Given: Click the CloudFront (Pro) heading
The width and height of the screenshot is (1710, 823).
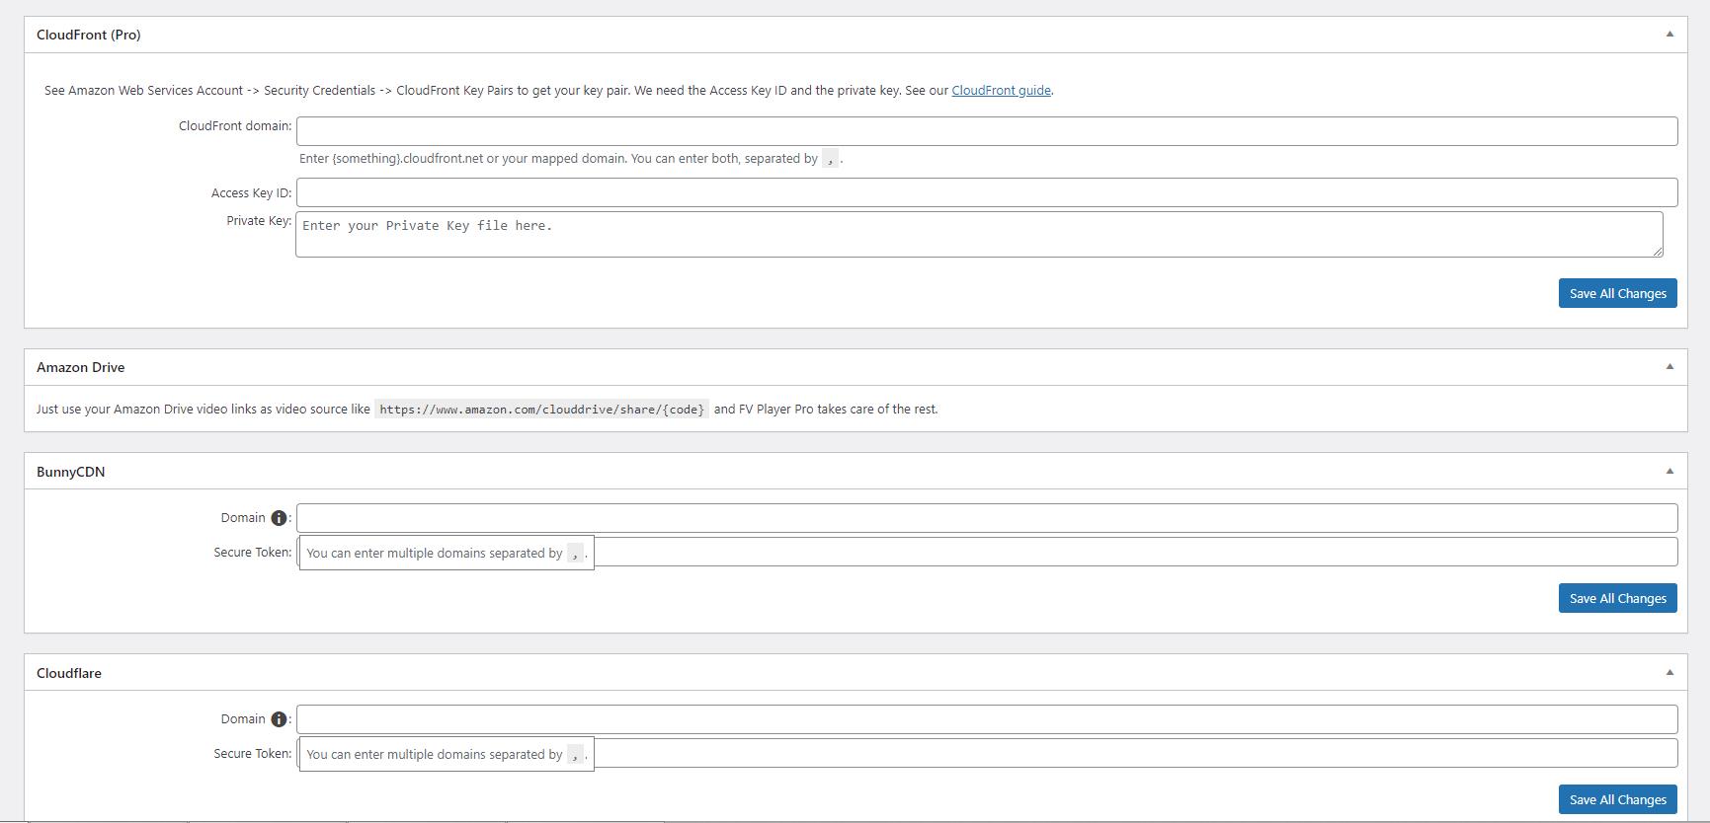Looking at the screenshot, I should (x=89, y=35).
